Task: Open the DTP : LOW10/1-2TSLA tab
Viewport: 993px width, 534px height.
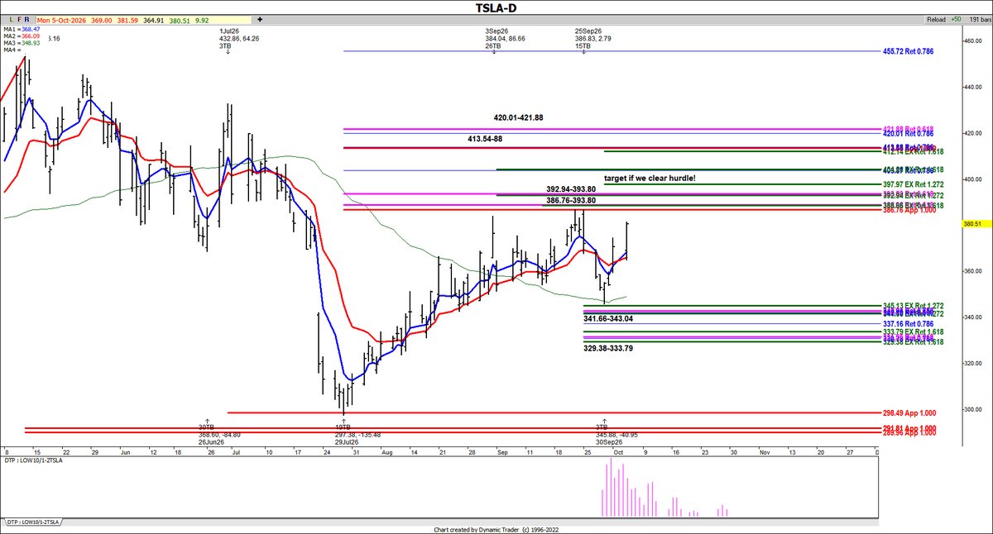Action: (x=35, y=523)
